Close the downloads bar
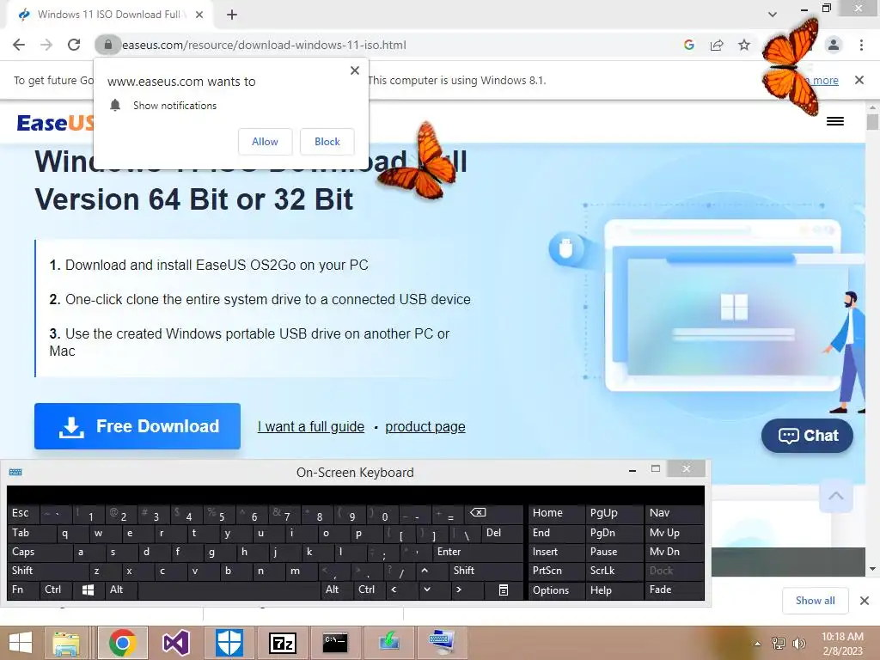 [865, 601]
